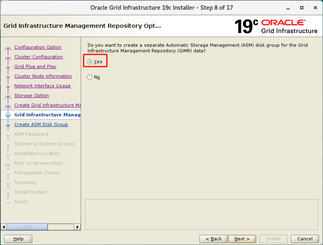The height and width of the screenshot is (245, 323).
Task: Click the Back button
Action: click(214, 239)
